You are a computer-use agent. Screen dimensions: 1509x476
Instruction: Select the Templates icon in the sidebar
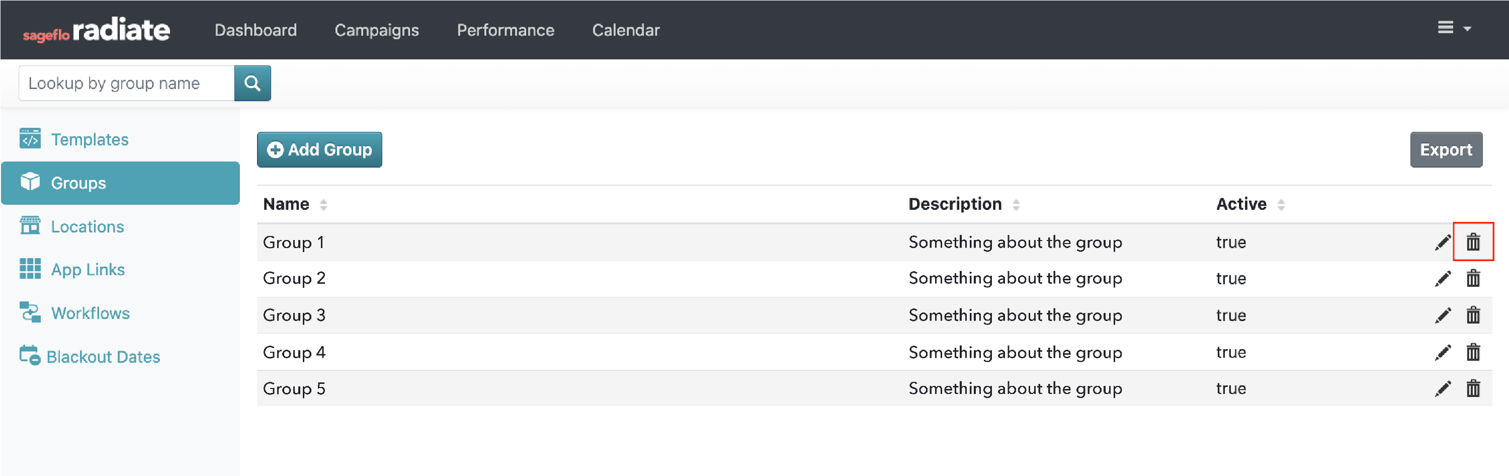[x=31, y=139]
